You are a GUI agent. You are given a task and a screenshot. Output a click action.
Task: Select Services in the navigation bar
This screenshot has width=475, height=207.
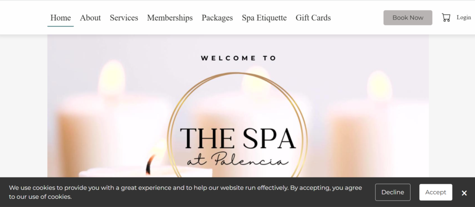(x=124, y=18)
